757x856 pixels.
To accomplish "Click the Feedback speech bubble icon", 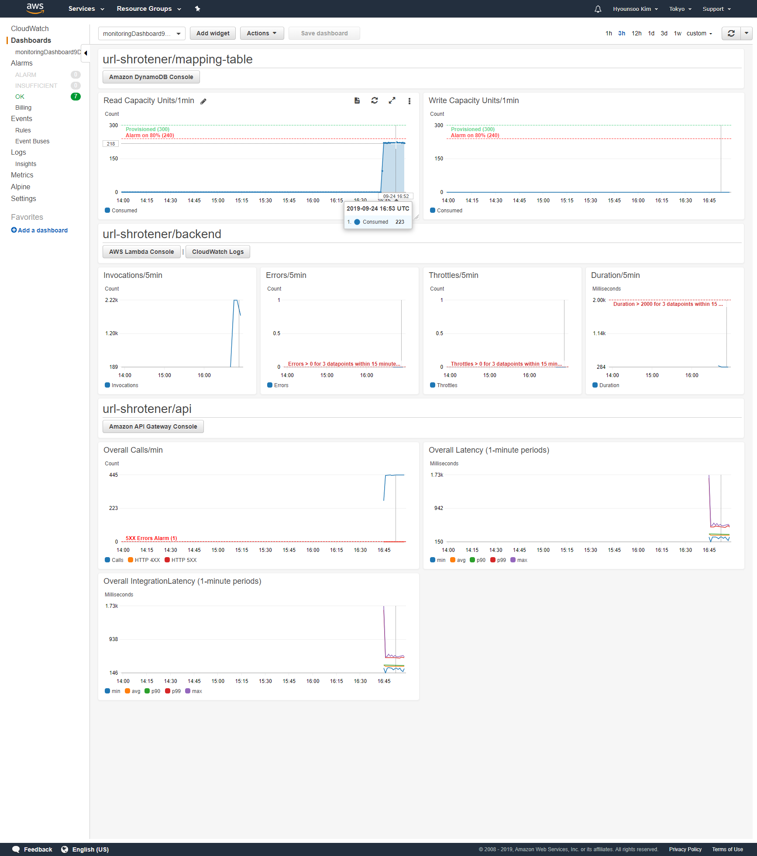I will (16, 849).
